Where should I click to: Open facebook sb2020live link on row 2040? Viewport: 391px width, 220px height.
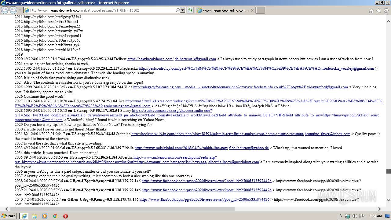[x=204, y=200]
